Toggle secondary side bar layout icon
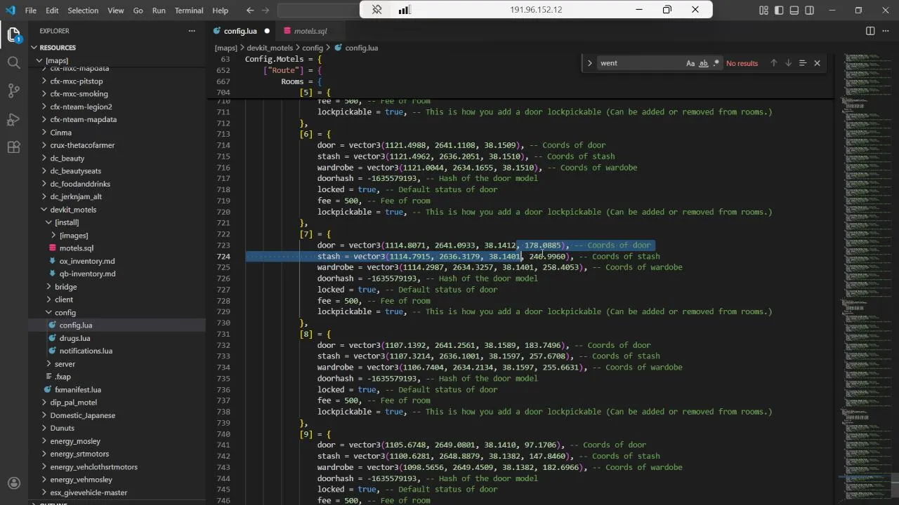Screen dimensions: 899x505 click(x=810, y=11)
